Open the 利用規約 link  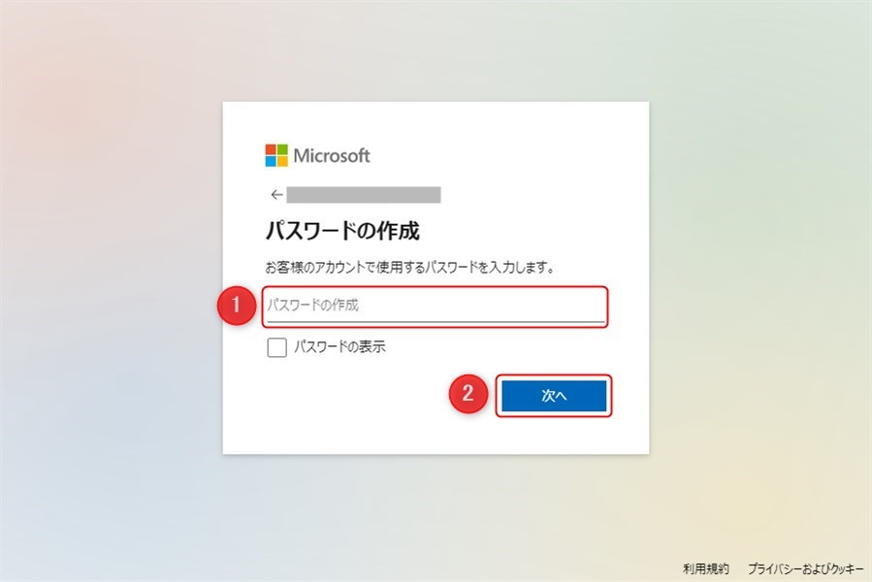(705, 568)
